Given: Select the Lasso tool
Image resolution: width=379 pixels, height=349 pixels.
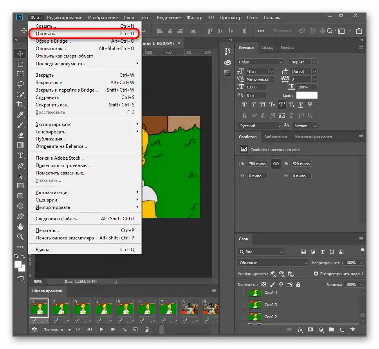Looking at the screenshot, I should coord(20,84).
